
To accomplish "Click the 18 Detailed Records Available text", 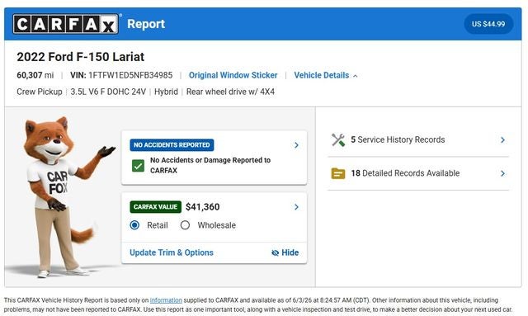I will [x=405, y=173].
